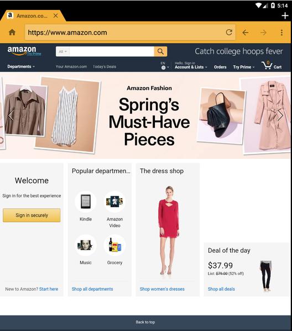
Task: Open the browser three-dot menu
Action: 281,33
